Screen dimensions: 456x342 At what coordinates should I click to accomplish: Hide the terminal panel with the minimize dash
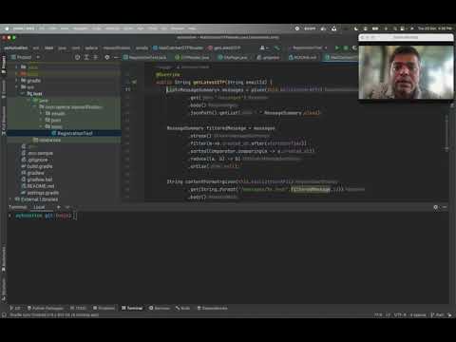445,207
